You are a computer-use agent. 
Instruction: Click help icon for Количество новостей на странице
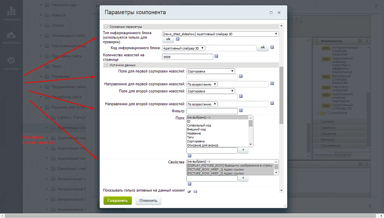tap(216, 56)
